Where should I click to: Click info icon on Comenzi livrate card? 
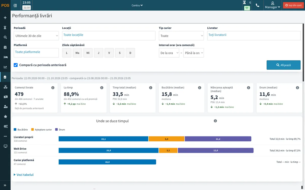(x=53, y=88)
